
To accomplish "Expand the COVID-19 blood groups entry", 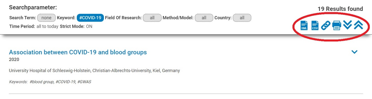I will [x=355, y=52].
